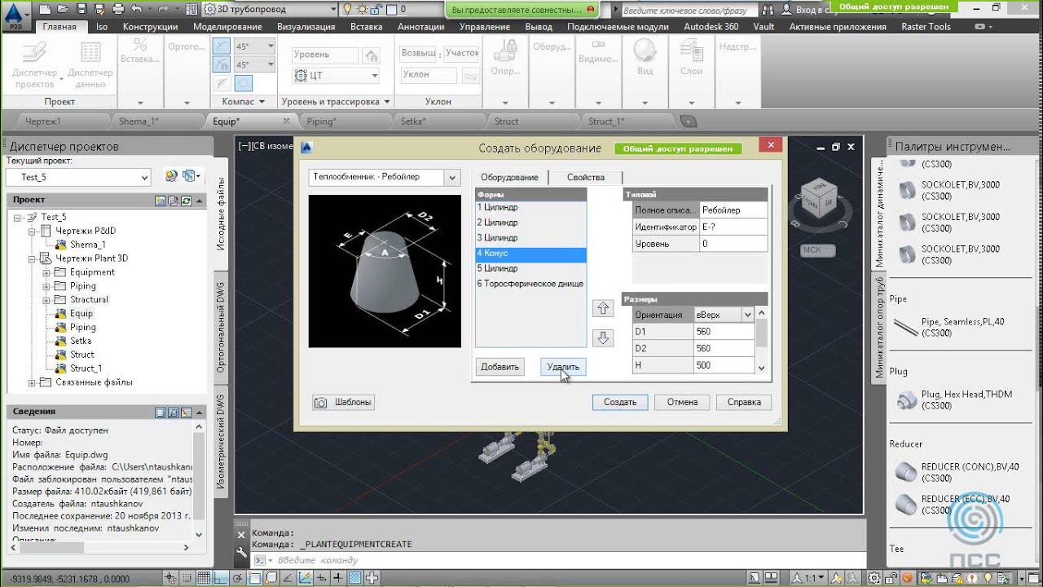Open the Iso ribbon tab
The height and width of the screenshot is (587, 1043).
(102, 26)
